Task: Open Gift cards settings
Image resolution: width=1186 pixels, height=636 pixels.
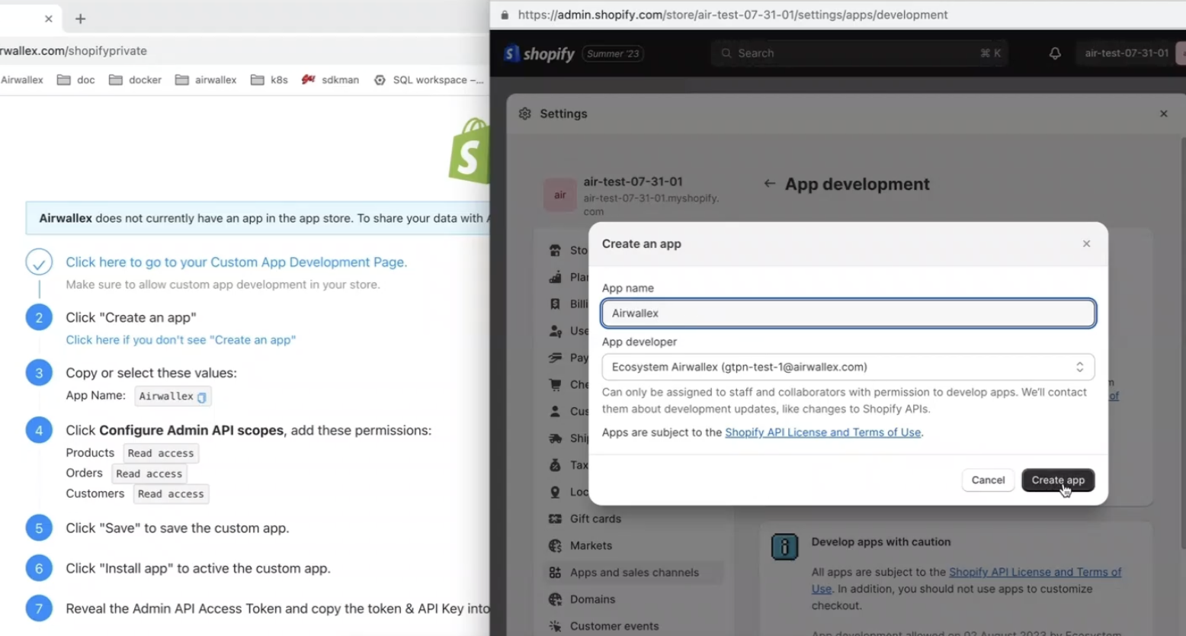Action: [595, 519]
